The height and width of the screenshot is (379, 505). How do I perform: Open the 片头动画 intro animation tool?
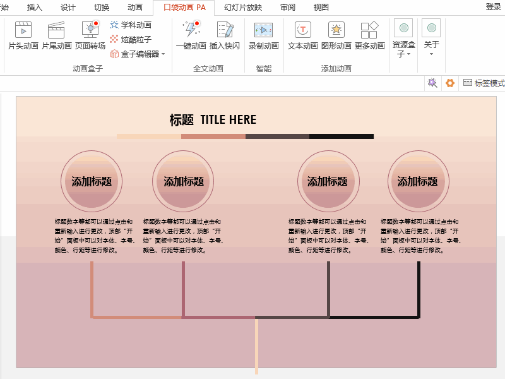point(23,35)
